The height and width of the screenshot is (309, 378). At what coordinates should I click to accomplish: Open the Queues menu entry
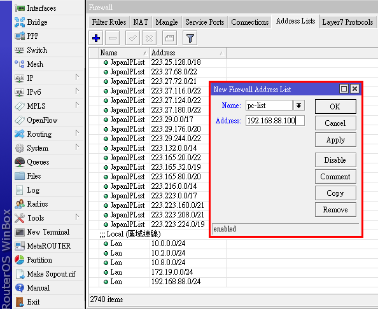48,162
